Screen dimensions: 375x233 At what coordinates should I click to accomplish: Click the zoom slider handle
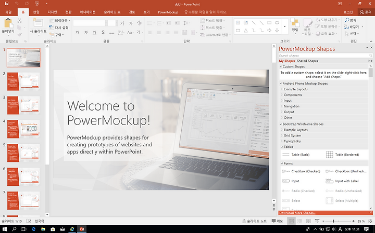(333, 222)
